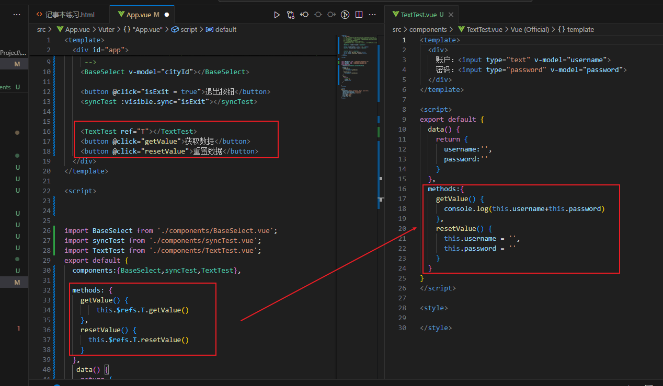Open the "App.vue" braces breadcrumb
This screenshot has height=386, width=663.
144,29
